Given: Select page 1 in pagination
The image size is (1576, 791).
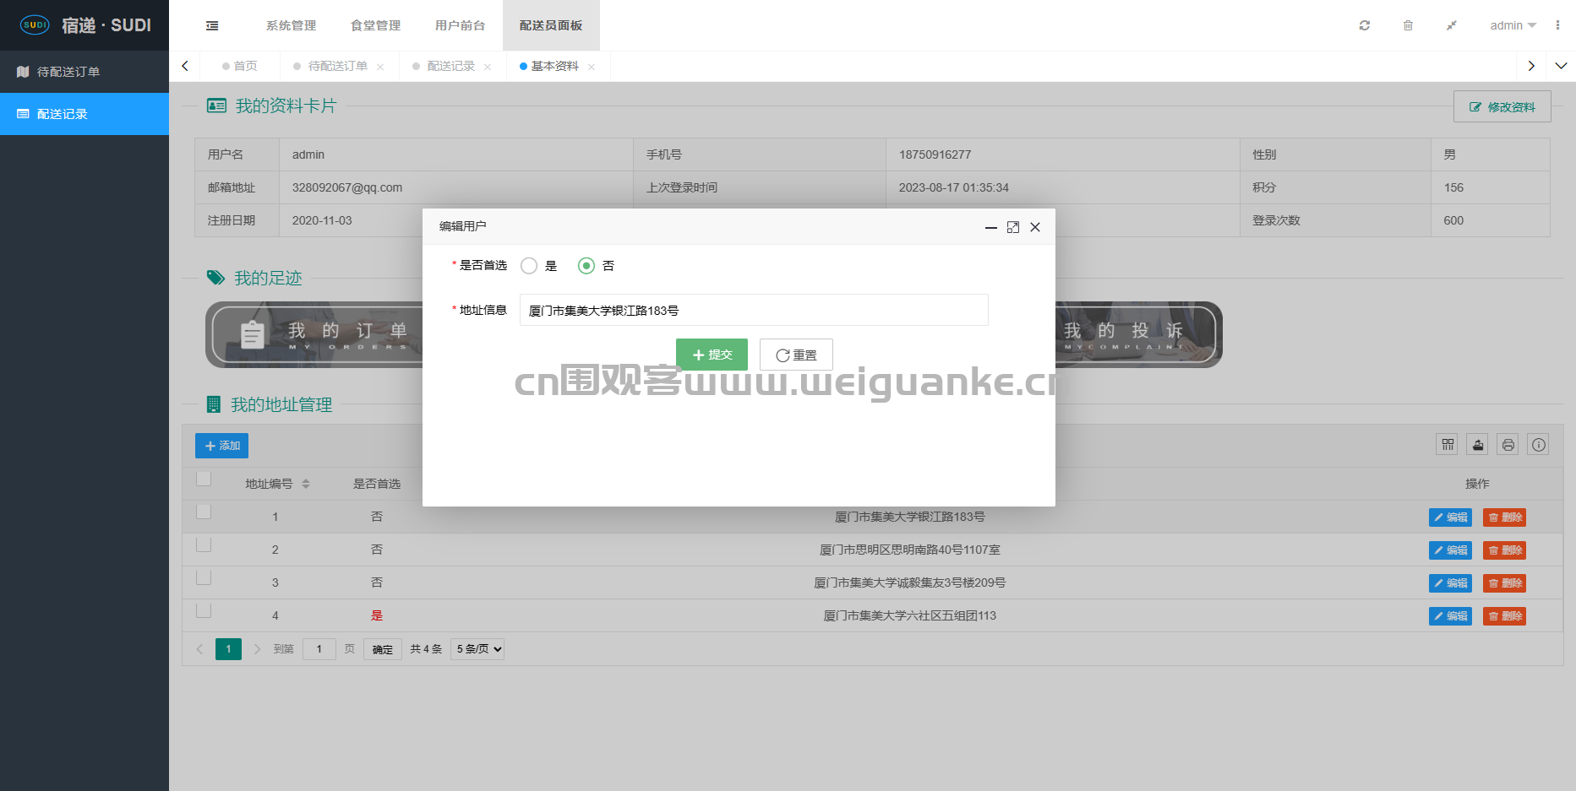Looking at the screenshot, I should tap(228, 649).
